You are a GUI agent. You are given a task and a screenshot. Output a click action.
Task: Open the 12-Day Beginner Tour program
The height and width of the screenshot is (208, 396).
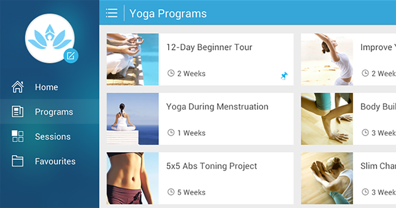200,59
